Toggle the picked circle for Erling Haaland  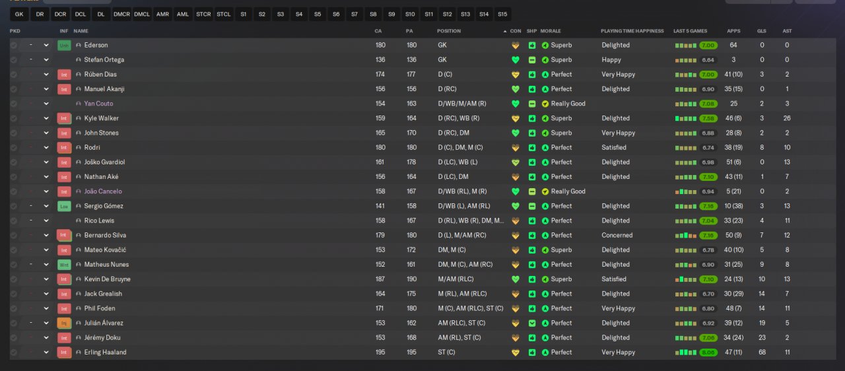14,353
